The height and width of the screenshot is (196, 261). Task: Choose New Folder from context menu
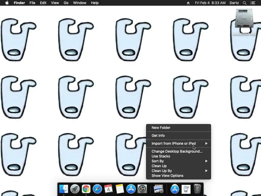(x=178, y=128)
